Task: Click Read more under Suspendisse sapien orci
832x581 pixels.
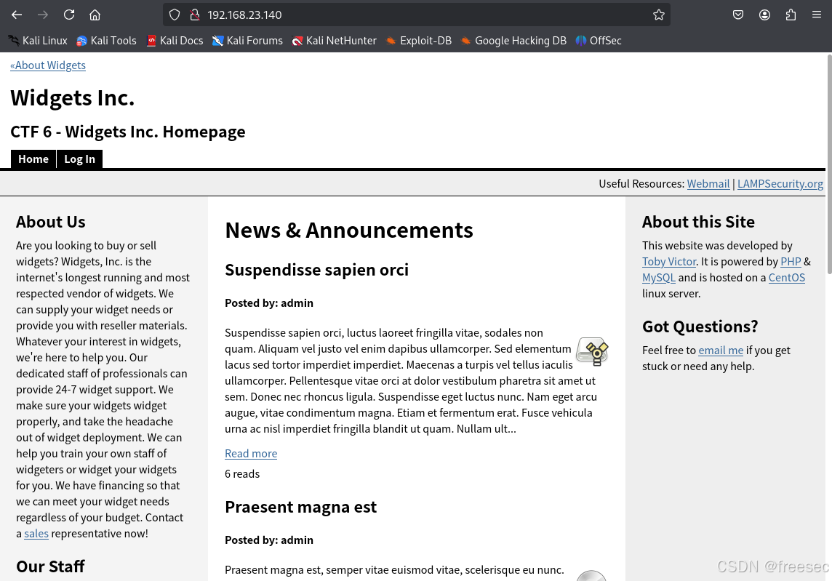Action: pos(251,454)
